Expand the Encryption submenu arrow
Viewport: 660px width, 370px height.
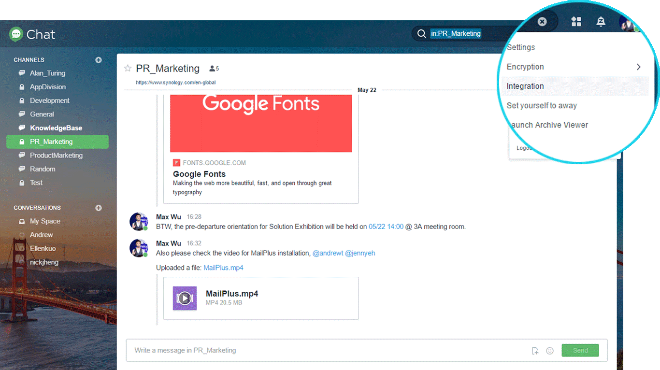[x=639, y=67]
